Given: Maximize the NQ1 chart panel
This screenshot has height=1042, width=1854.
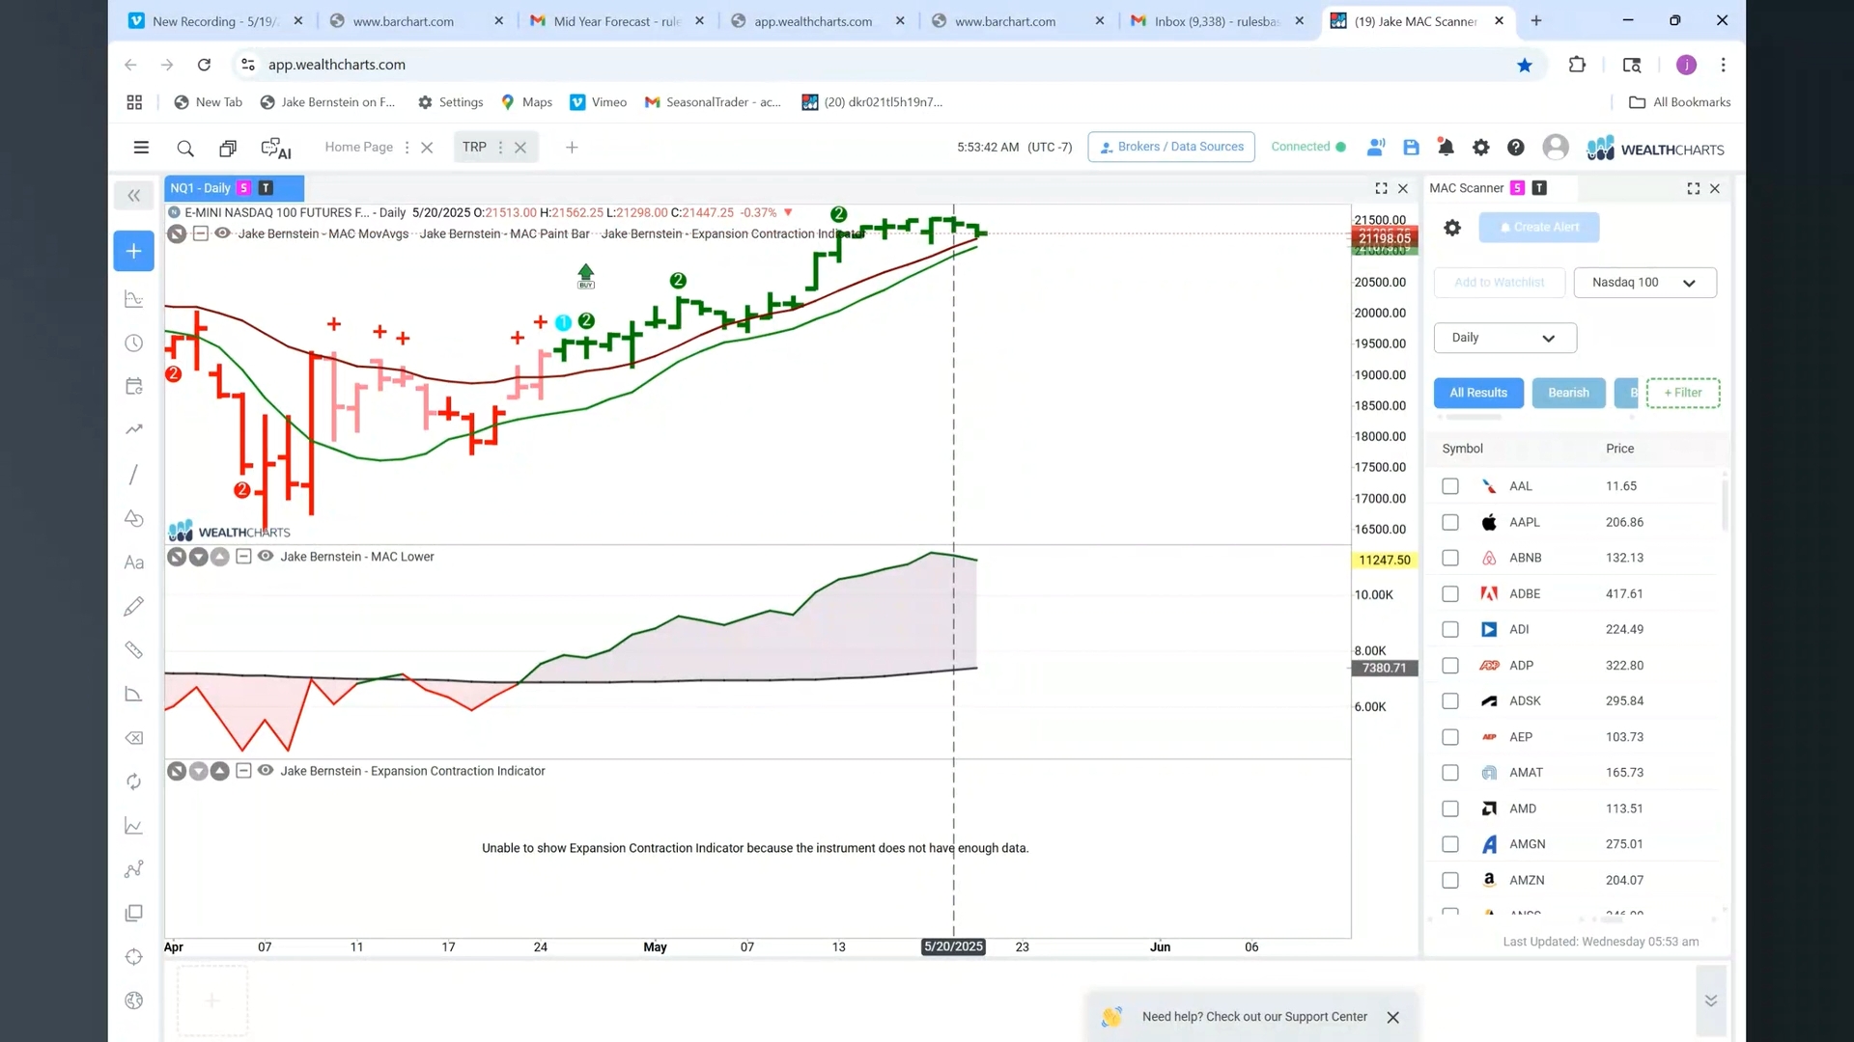Looking at the screenshot, I should pyautogui.click(x=1381, y=188).
